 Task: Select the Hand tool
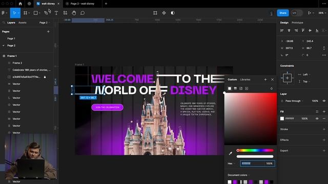pos(74,13)
